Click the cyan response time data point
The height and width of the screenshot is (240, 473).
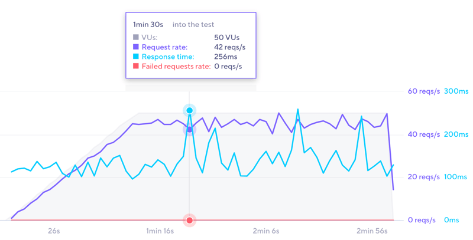190,110
